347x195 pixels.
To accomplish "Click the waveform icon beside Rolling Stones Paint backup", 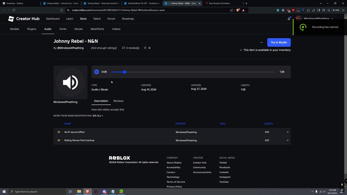I will tap(59, 140).
